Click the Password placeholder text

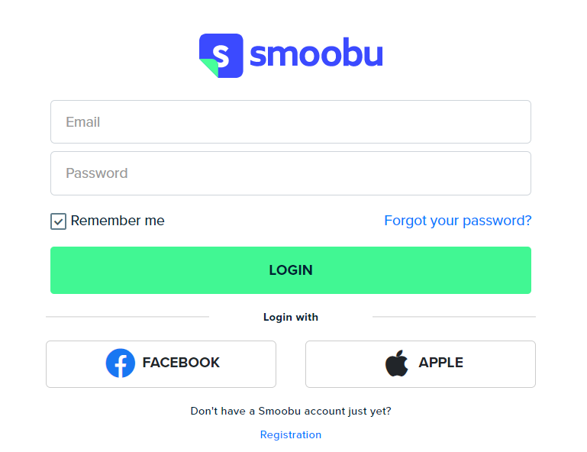pos(97,173)
